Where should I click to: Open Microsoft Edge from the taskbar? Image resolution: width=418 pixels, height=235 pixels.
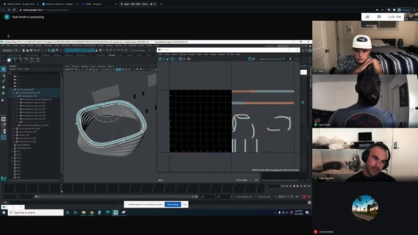(108, 212)
